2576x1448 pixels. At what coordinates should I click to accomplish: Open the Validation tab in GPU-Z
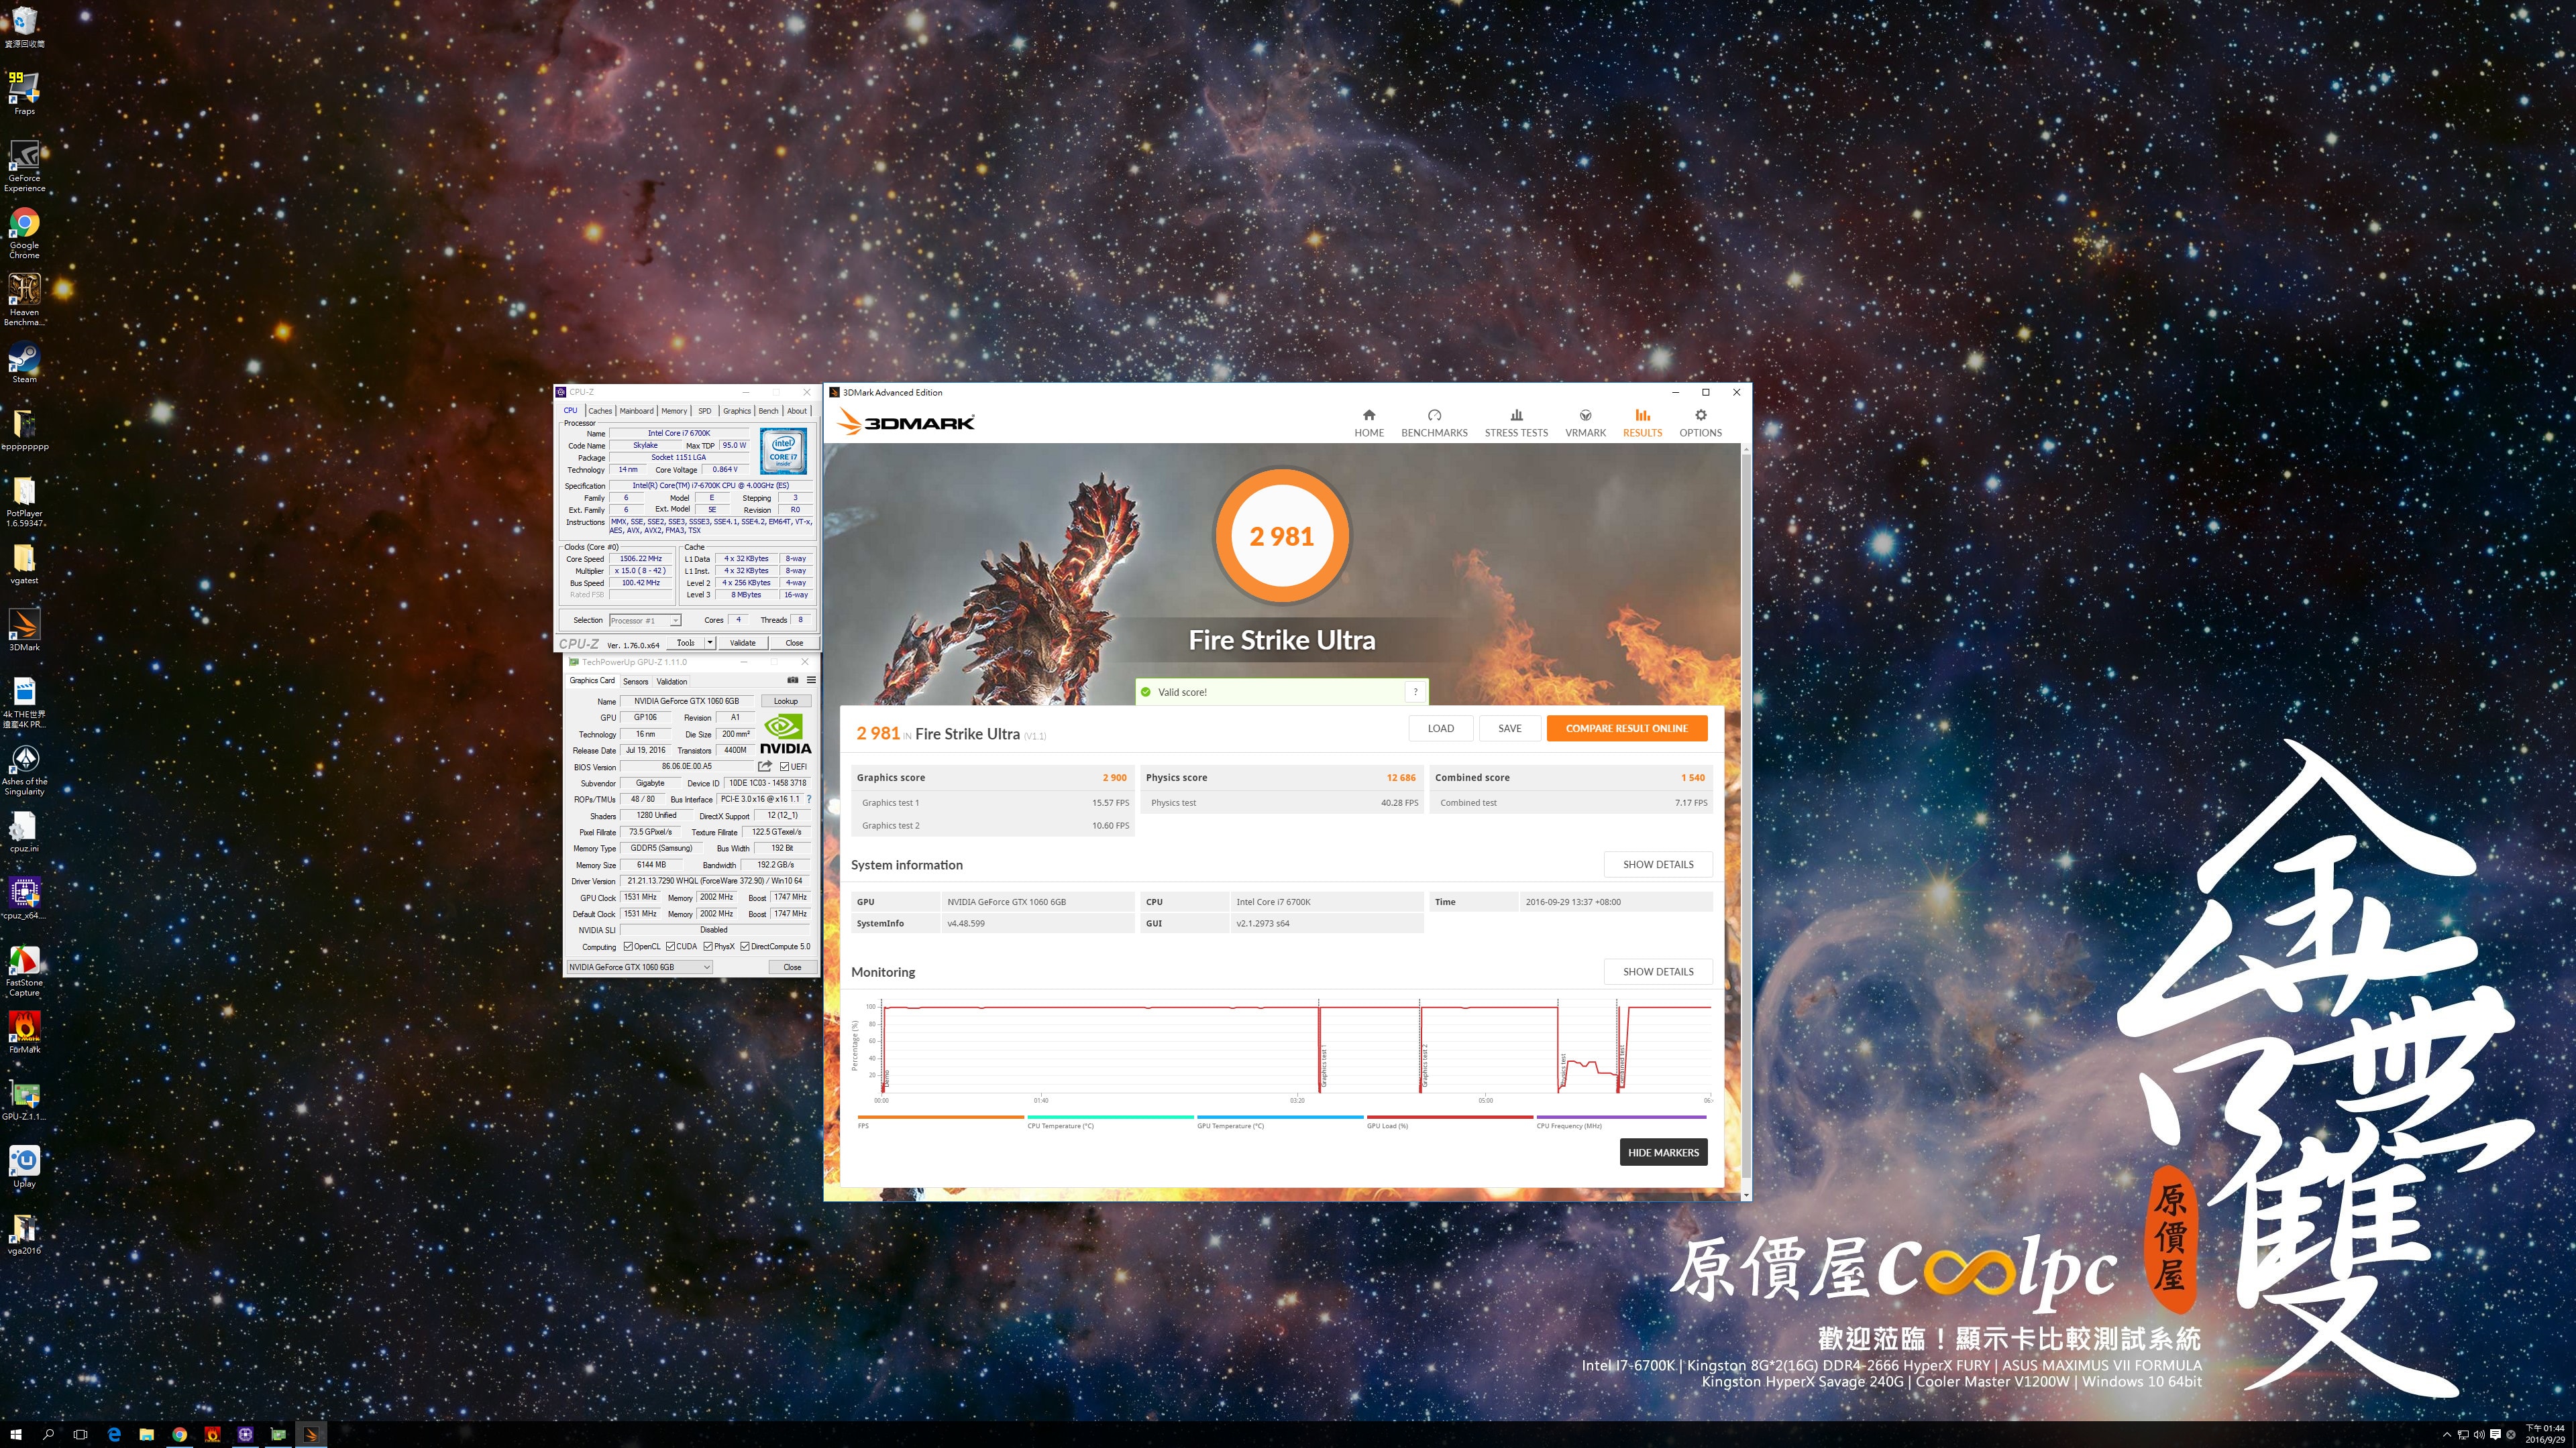point(672,682)
